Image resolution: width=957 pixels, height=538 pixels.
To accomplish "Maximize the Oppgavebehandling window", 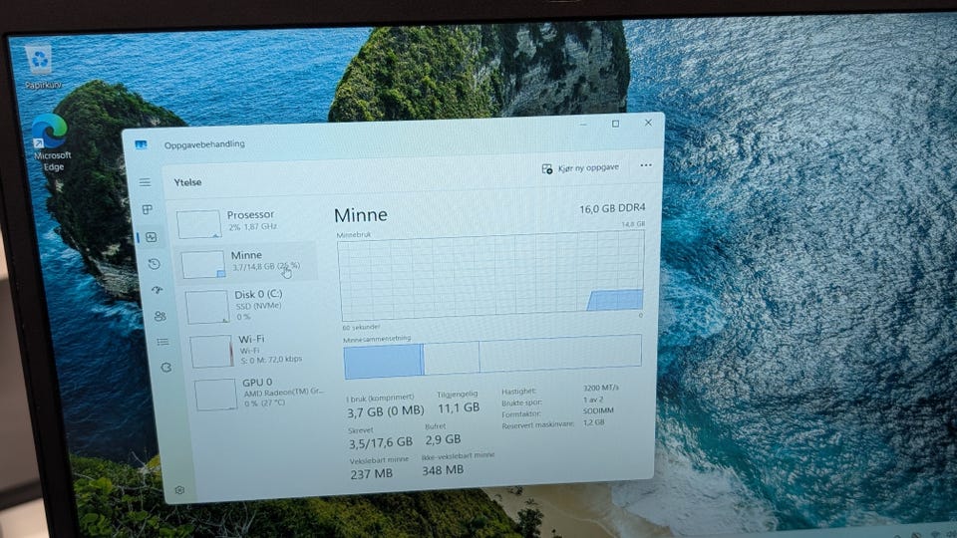I will pos(616,124).
